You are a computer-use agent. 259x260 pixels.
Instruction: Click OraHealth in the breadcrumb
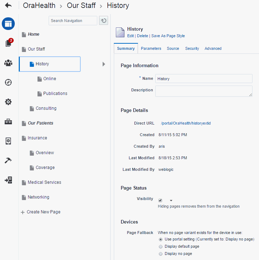click(39, 5)
